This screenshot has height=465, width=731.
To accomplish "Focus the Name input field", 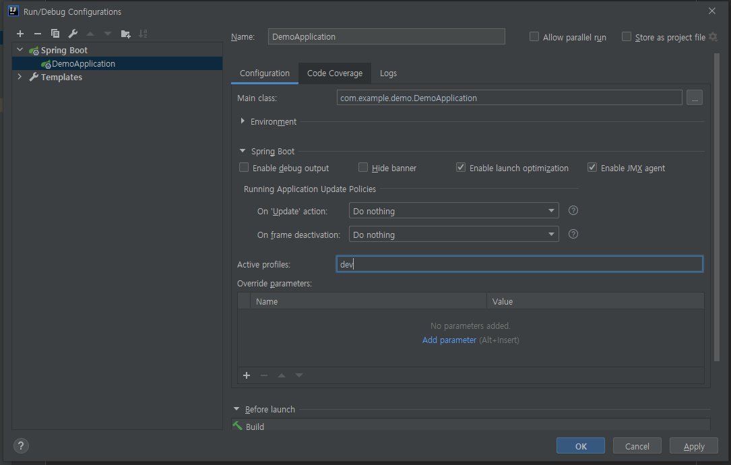I will 387,36.
